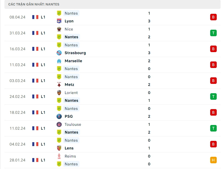The width and height of the screenshot is (224, 169).
Task: Open the Strasbourg team link
Action: pos(75,53)
